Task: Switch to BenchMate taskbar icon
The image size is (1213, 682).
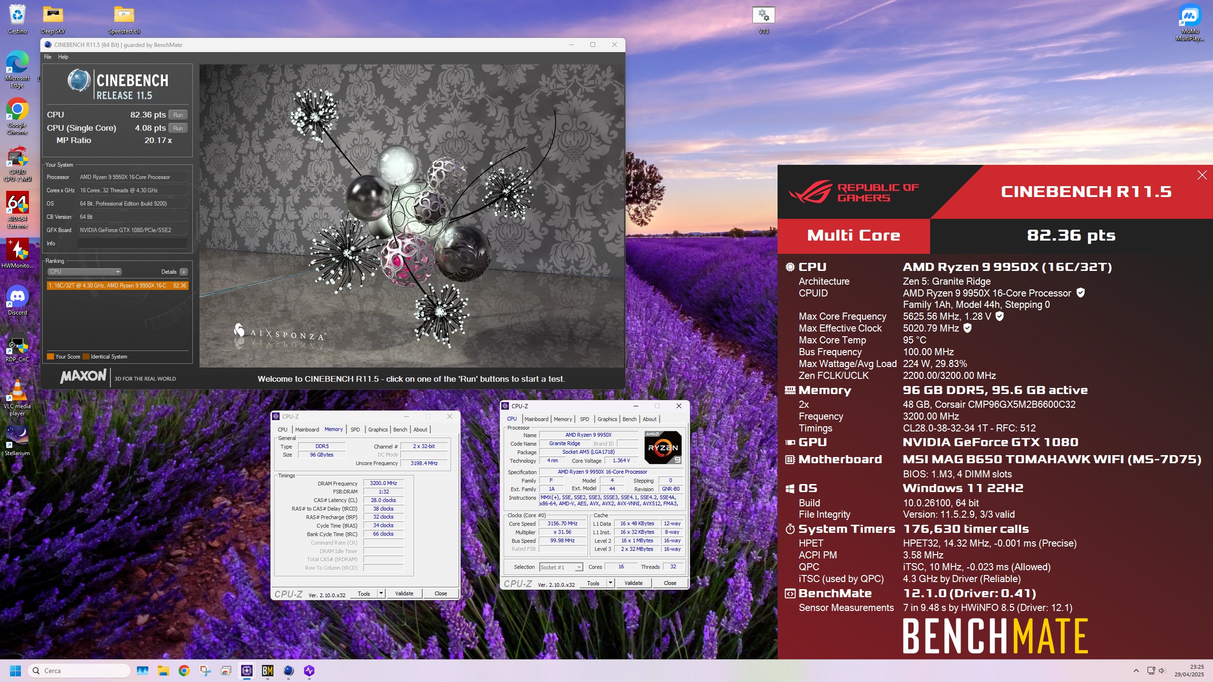Action: 268,671
